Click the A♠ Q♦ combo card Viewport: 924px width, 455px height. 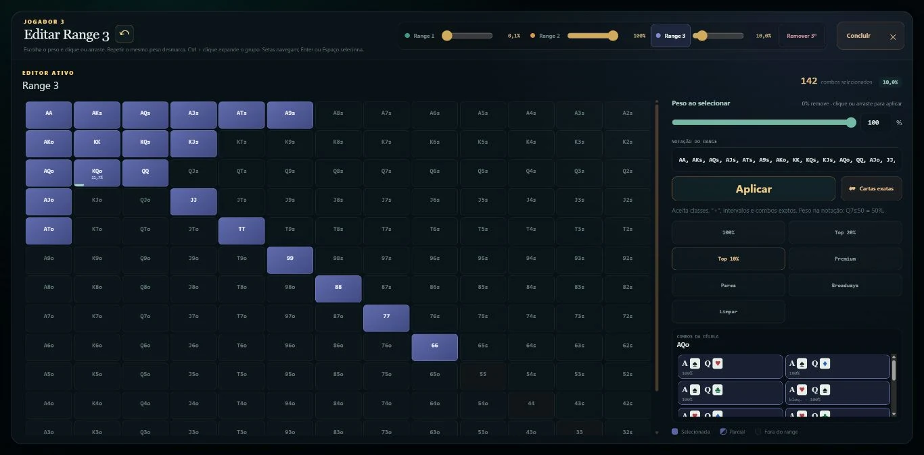tap(837, 367)
